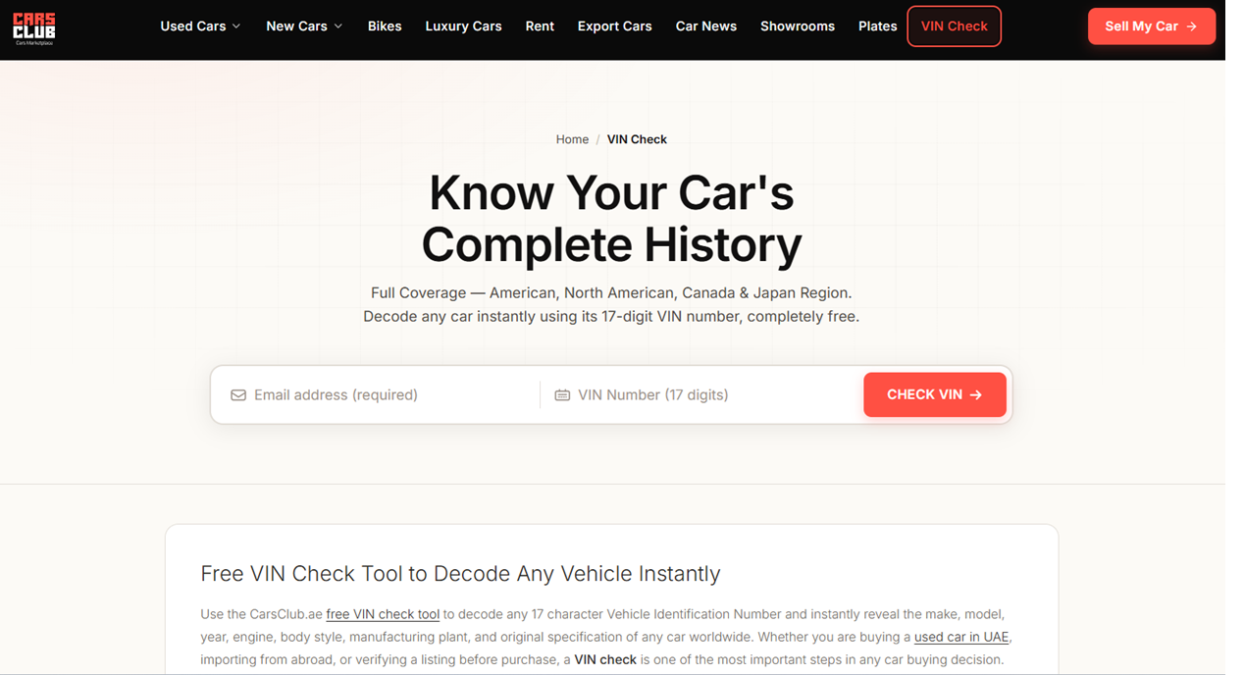Click 'Free VIN Check Tool to Decode' heading

(x=460, y=574)
